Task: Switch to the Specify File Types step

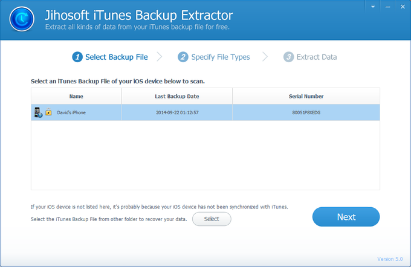Action: [x=220, y=57]
